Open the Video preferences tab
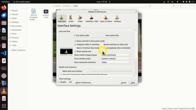 tap(80, 19)
